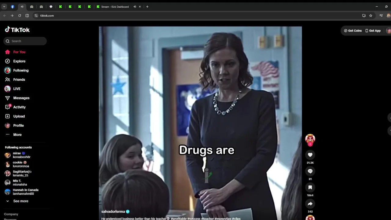Click the browser forward arrow

[x=12, y=16]
